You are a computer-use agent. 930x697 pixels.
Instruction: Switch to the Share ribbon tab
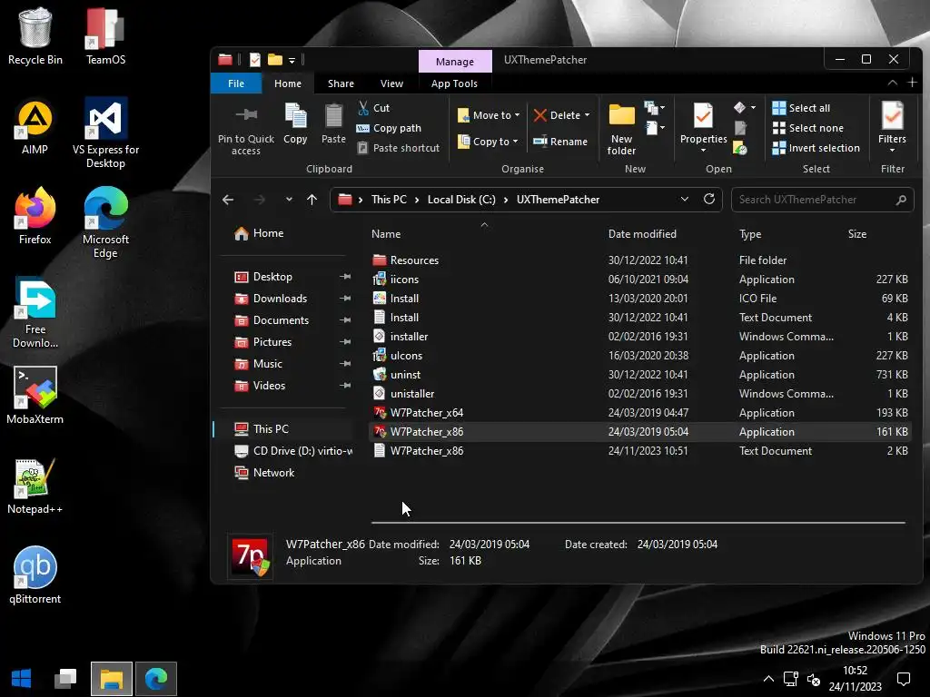tap(341, 83)
